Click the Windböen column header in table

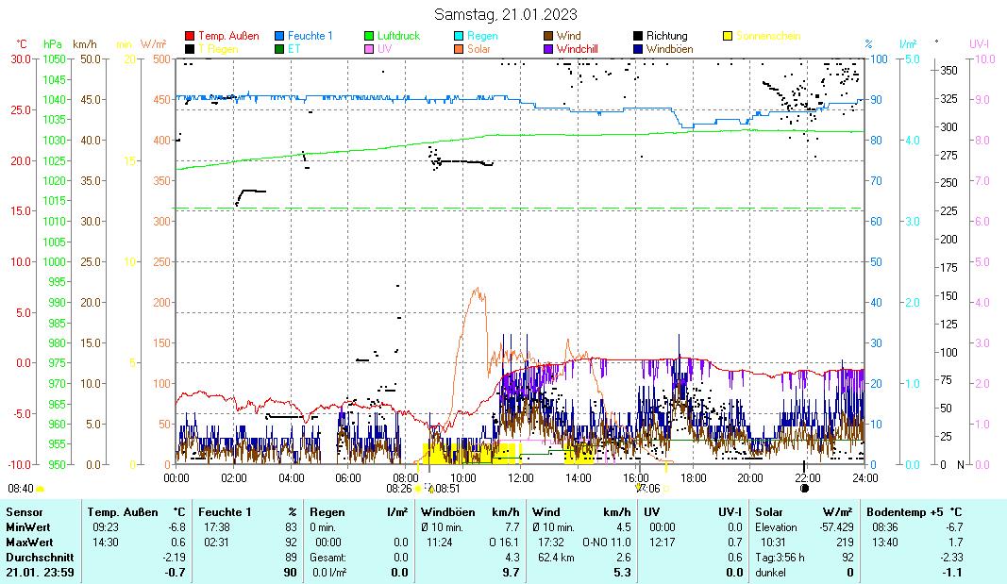pyautogui.click(x=448, y=511)
